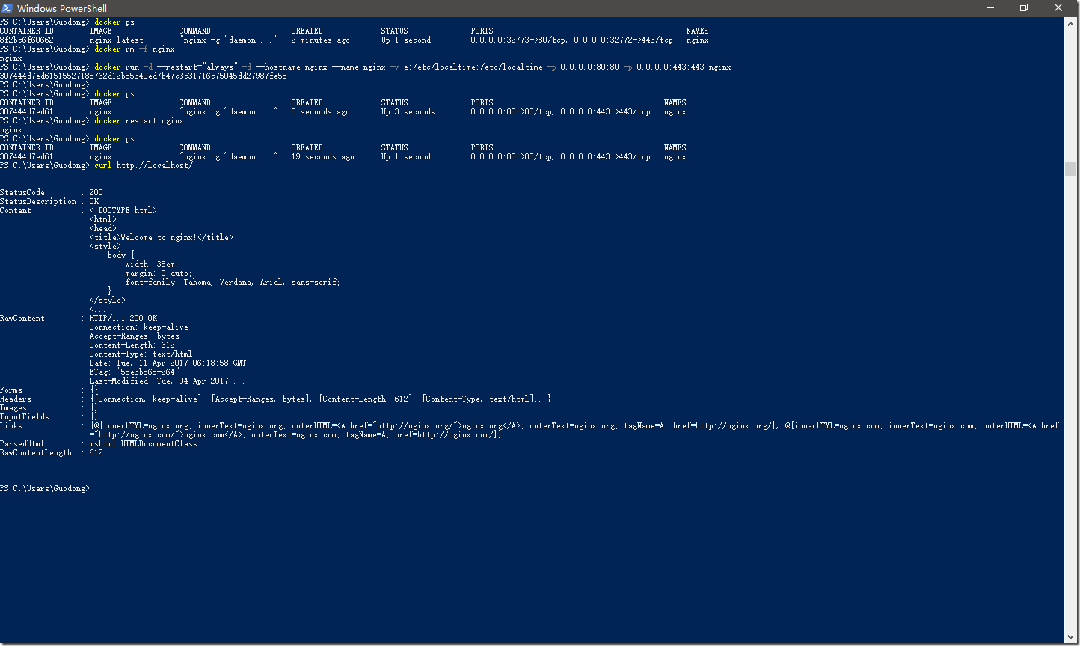This screenshot has height=646, width=1080.
Task: Click the '5 seconds ago' created value
Action: (320, 112)
